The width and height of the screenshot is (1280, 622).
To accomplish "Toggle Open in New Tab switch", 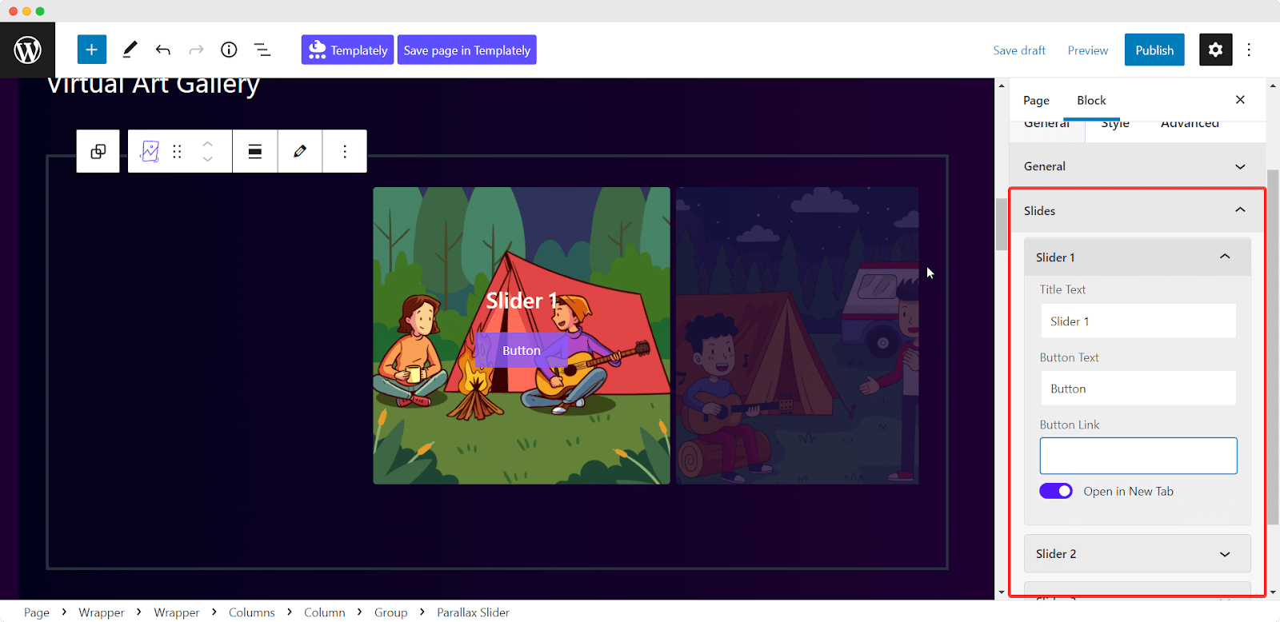I will 1056,491.
